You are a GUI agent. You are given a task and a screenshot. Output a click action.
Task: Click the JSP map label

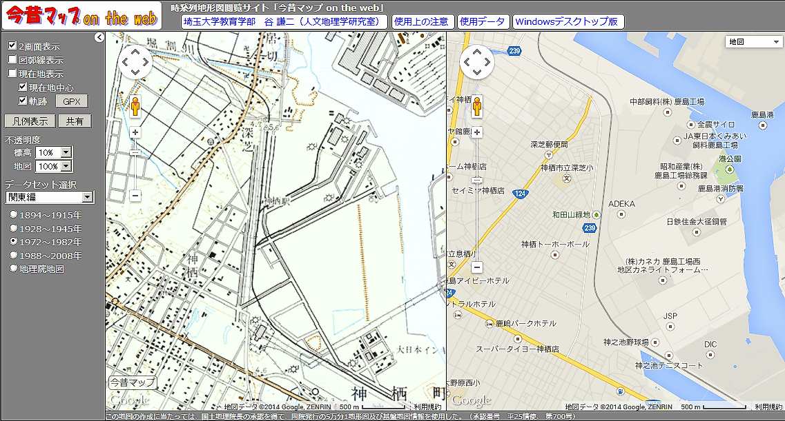pyautogui.click(x=670, y=316)
